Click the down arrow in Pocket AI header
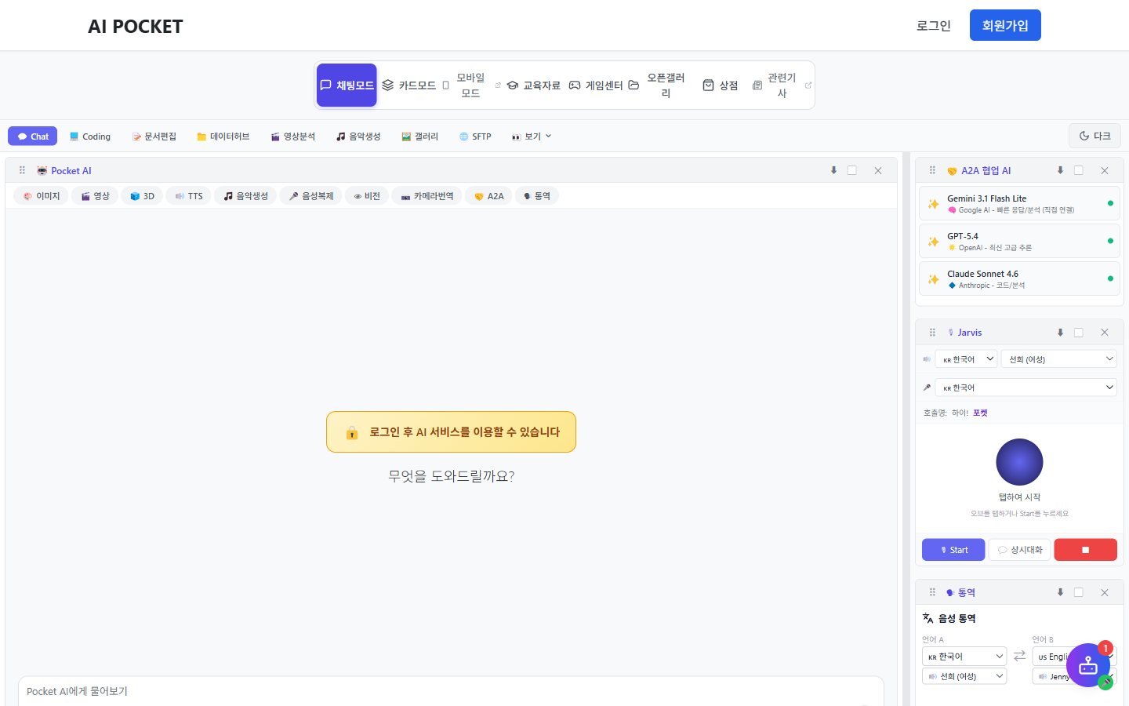Viewport: 1129px width, 706px height. click(833, 170)
